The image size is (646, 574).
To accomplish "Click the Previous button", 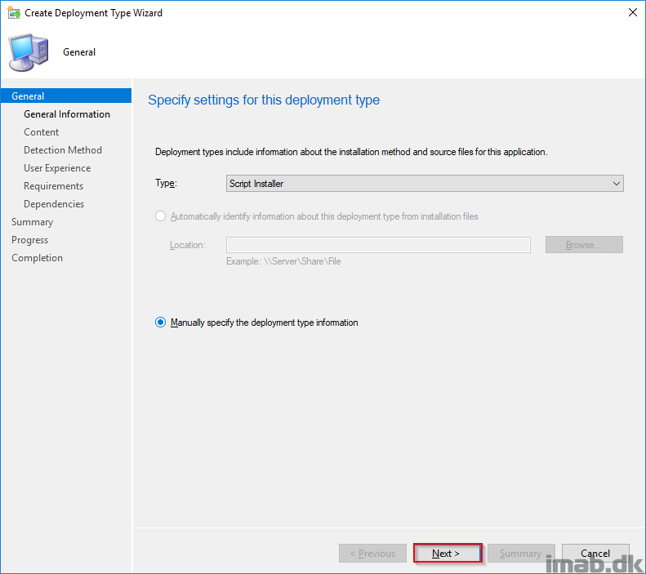I will pos(372,553).
